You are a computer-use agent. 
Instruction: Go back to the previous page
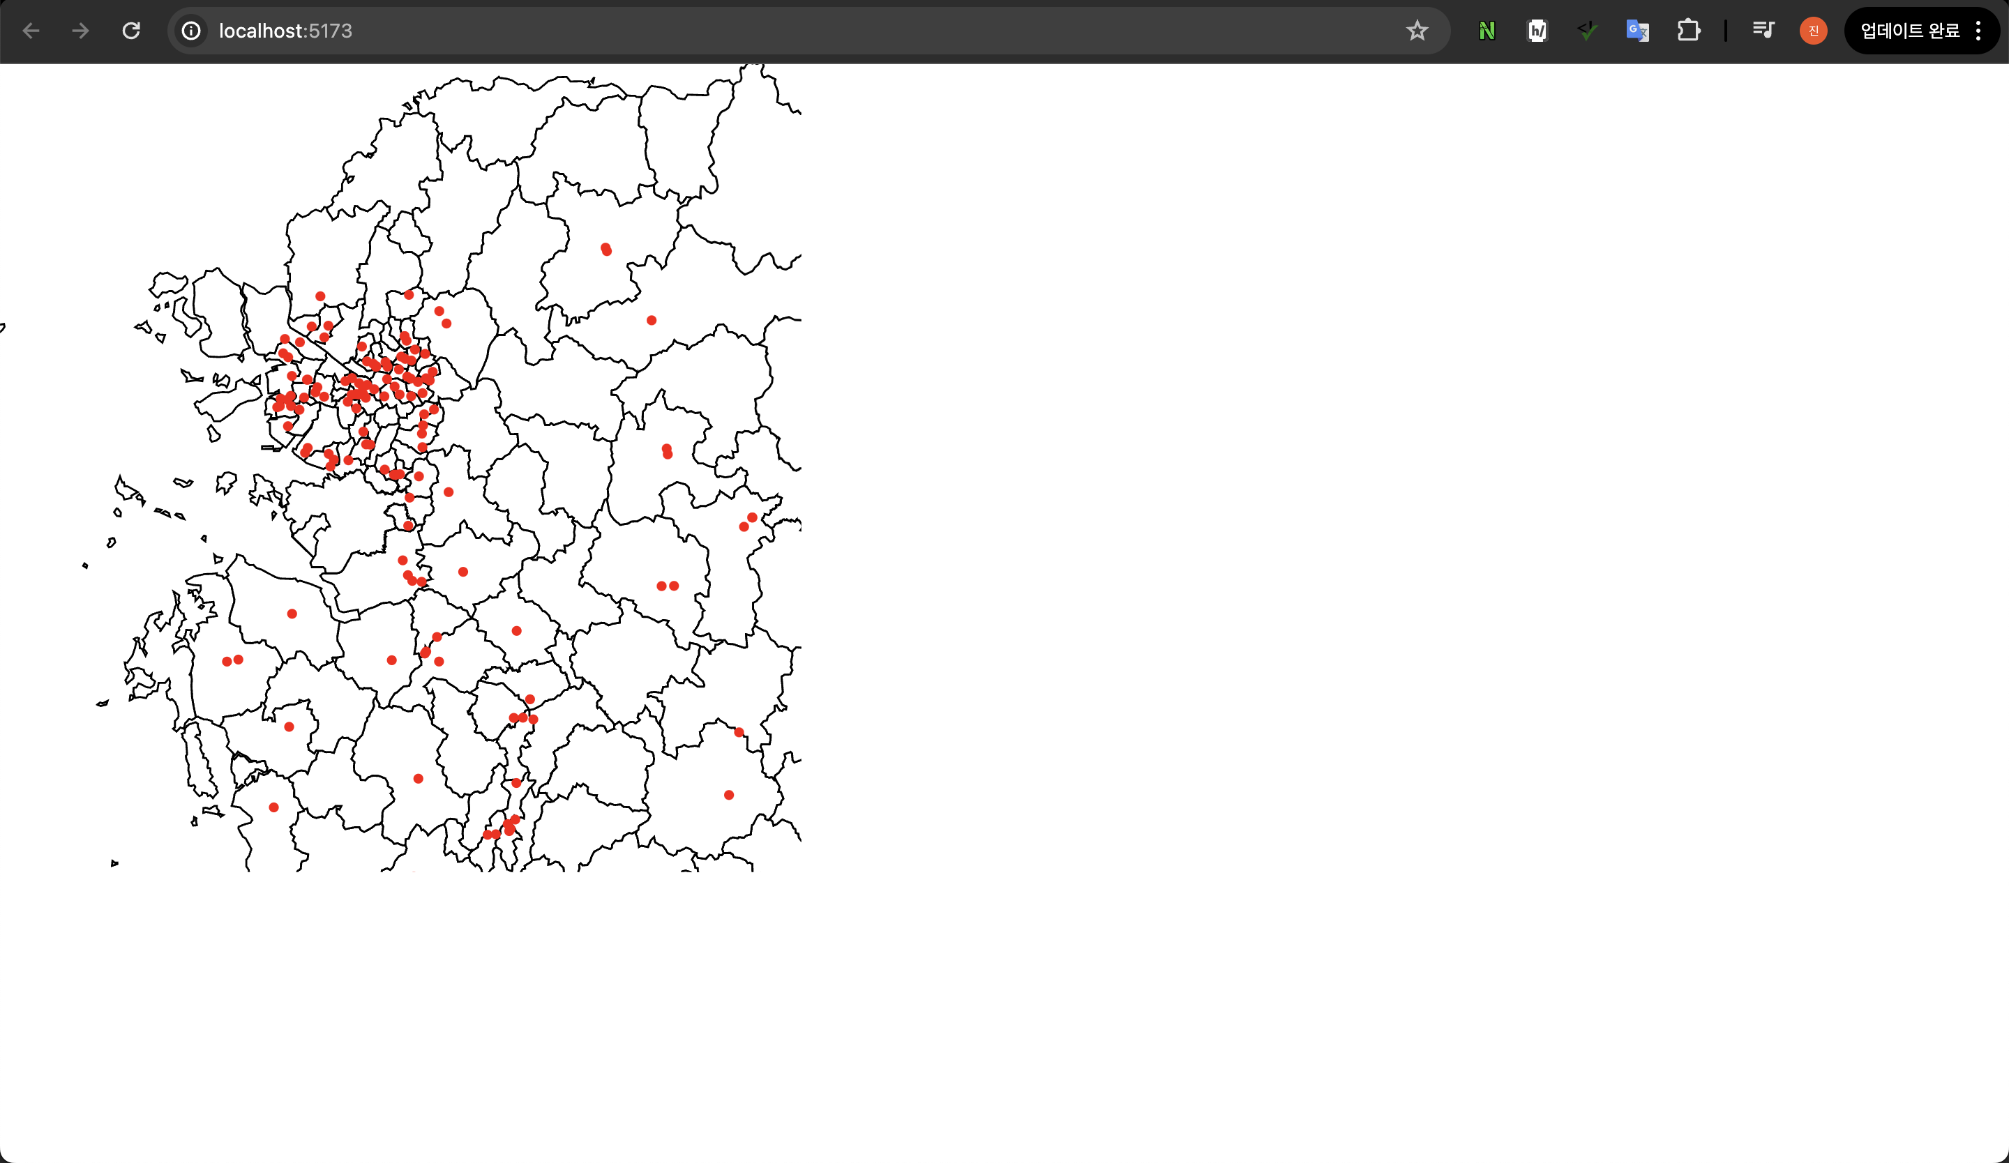(x=31, y=31)
